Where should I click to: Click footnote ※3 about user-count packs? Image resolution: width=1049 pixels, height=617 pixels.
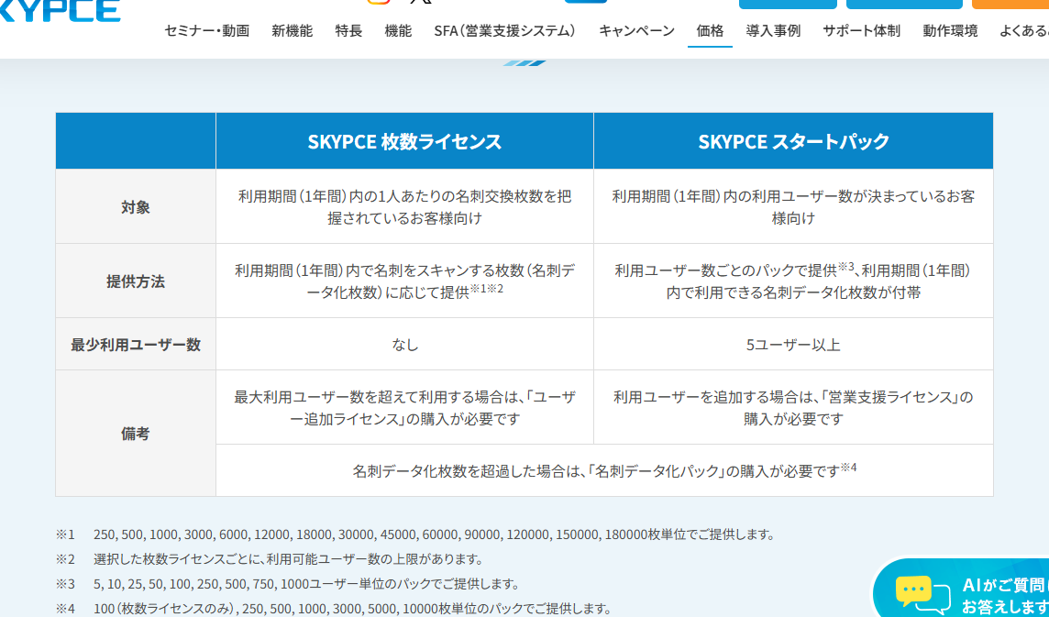tap(288, 584)
